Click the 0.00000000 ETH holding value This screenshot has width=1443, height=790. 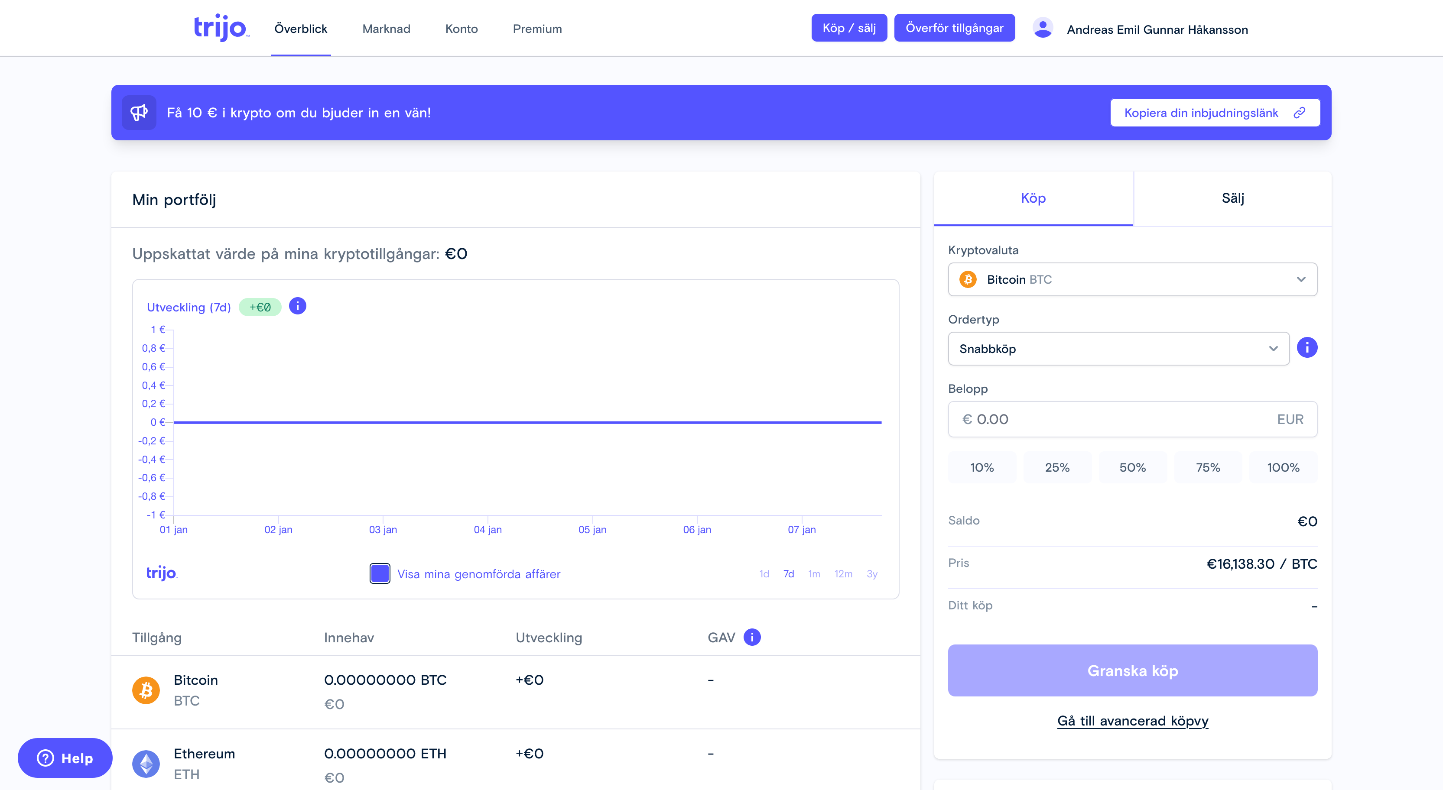tap(385, 754)
